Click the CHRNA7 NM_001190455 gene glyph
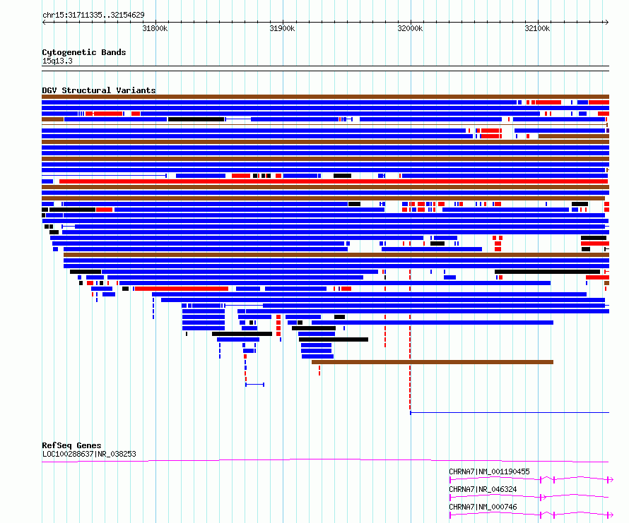This screenshot has height=523, width=629. point(531,479)
